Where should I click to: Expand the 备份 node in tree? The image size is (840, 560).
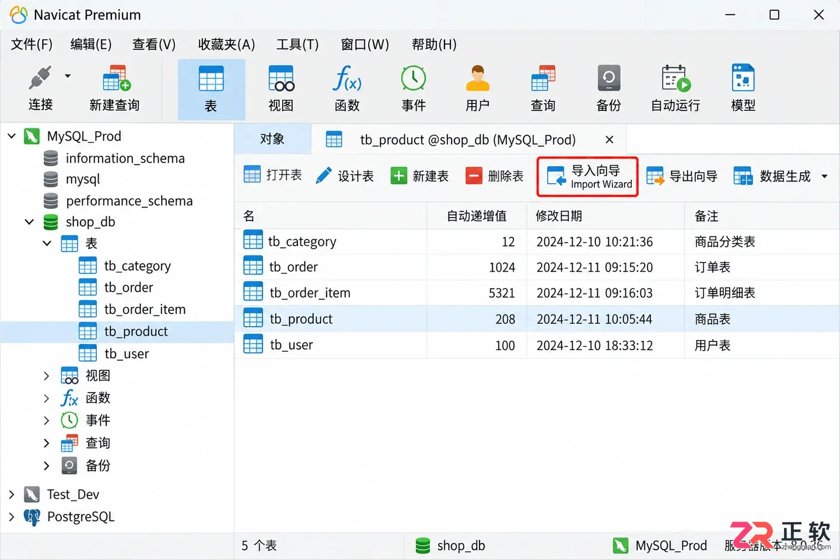(47, 466)
